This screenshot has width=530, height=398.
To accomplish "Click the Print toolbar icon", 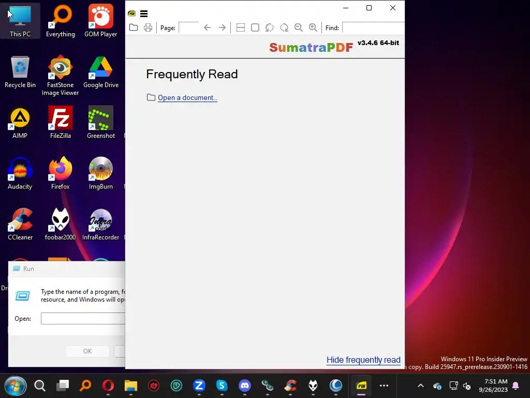I will click(x=148, y=27).
